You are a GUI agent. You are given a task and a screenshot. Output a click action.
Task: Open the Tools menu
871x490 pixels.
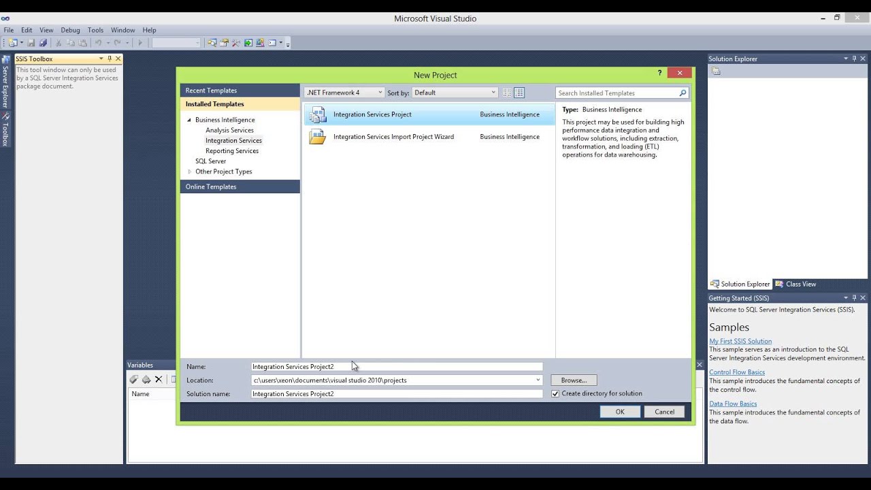tap(95, 30)
